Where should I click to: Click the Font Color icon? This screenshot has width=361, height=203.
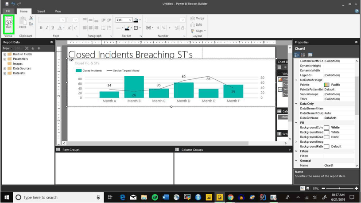60,28
